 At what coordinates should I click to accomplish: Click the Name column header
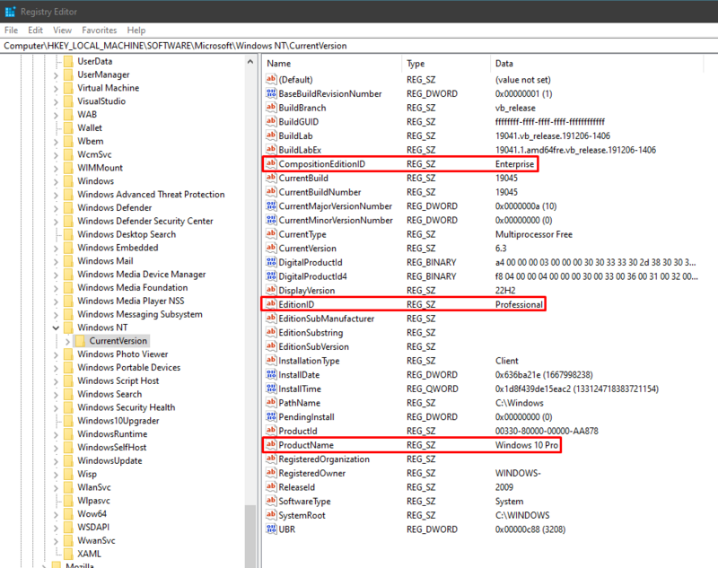(278, 63)
